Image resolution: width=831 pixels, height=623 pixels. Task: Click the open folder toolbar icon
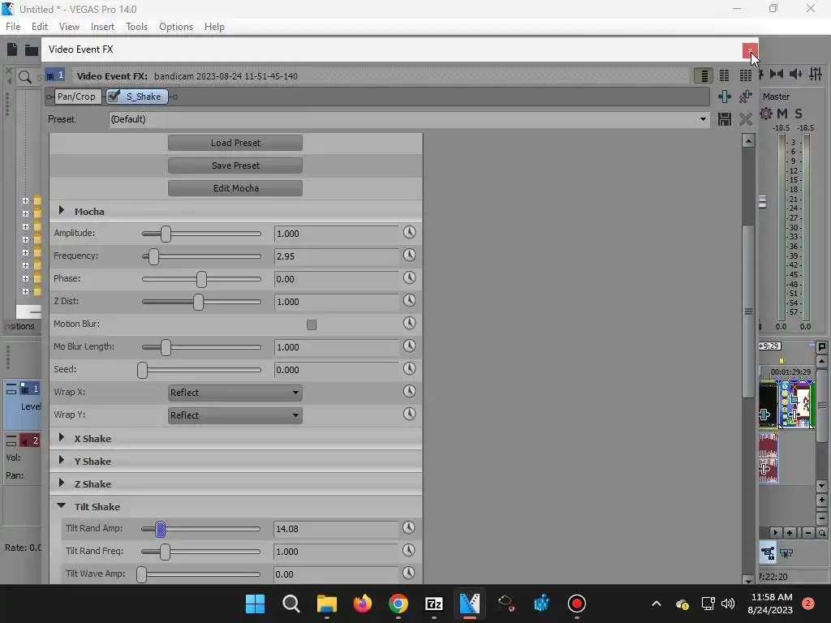32,50
